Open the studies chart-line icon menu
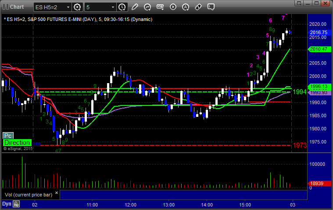 [x=147, y=7]
